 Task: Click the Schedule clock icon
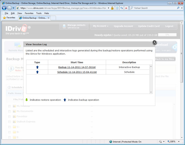(9, 87)
